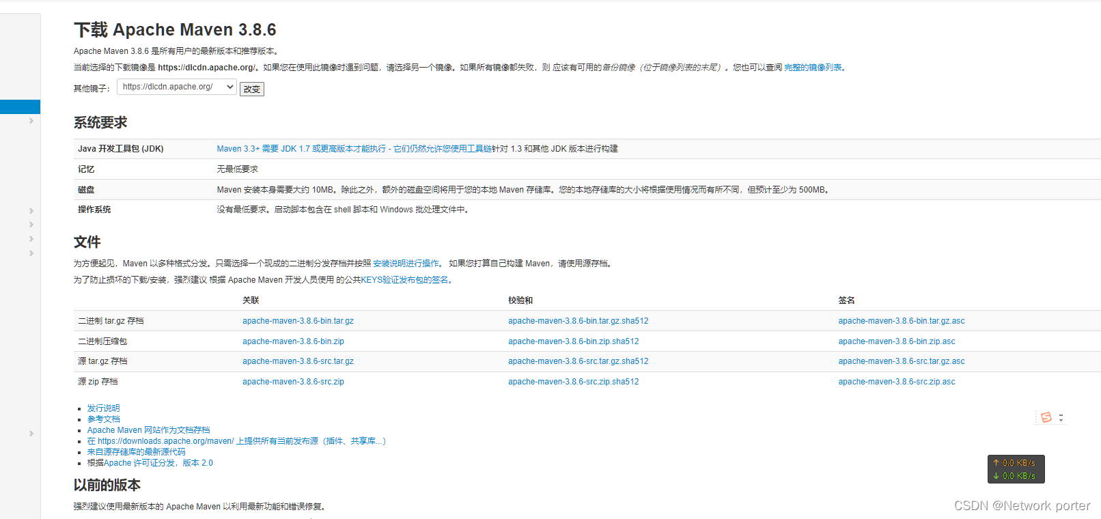Viewport: 1101px width, 519px height.
Task: Open the mirror selection dropdown
Action: pos(177,87)
